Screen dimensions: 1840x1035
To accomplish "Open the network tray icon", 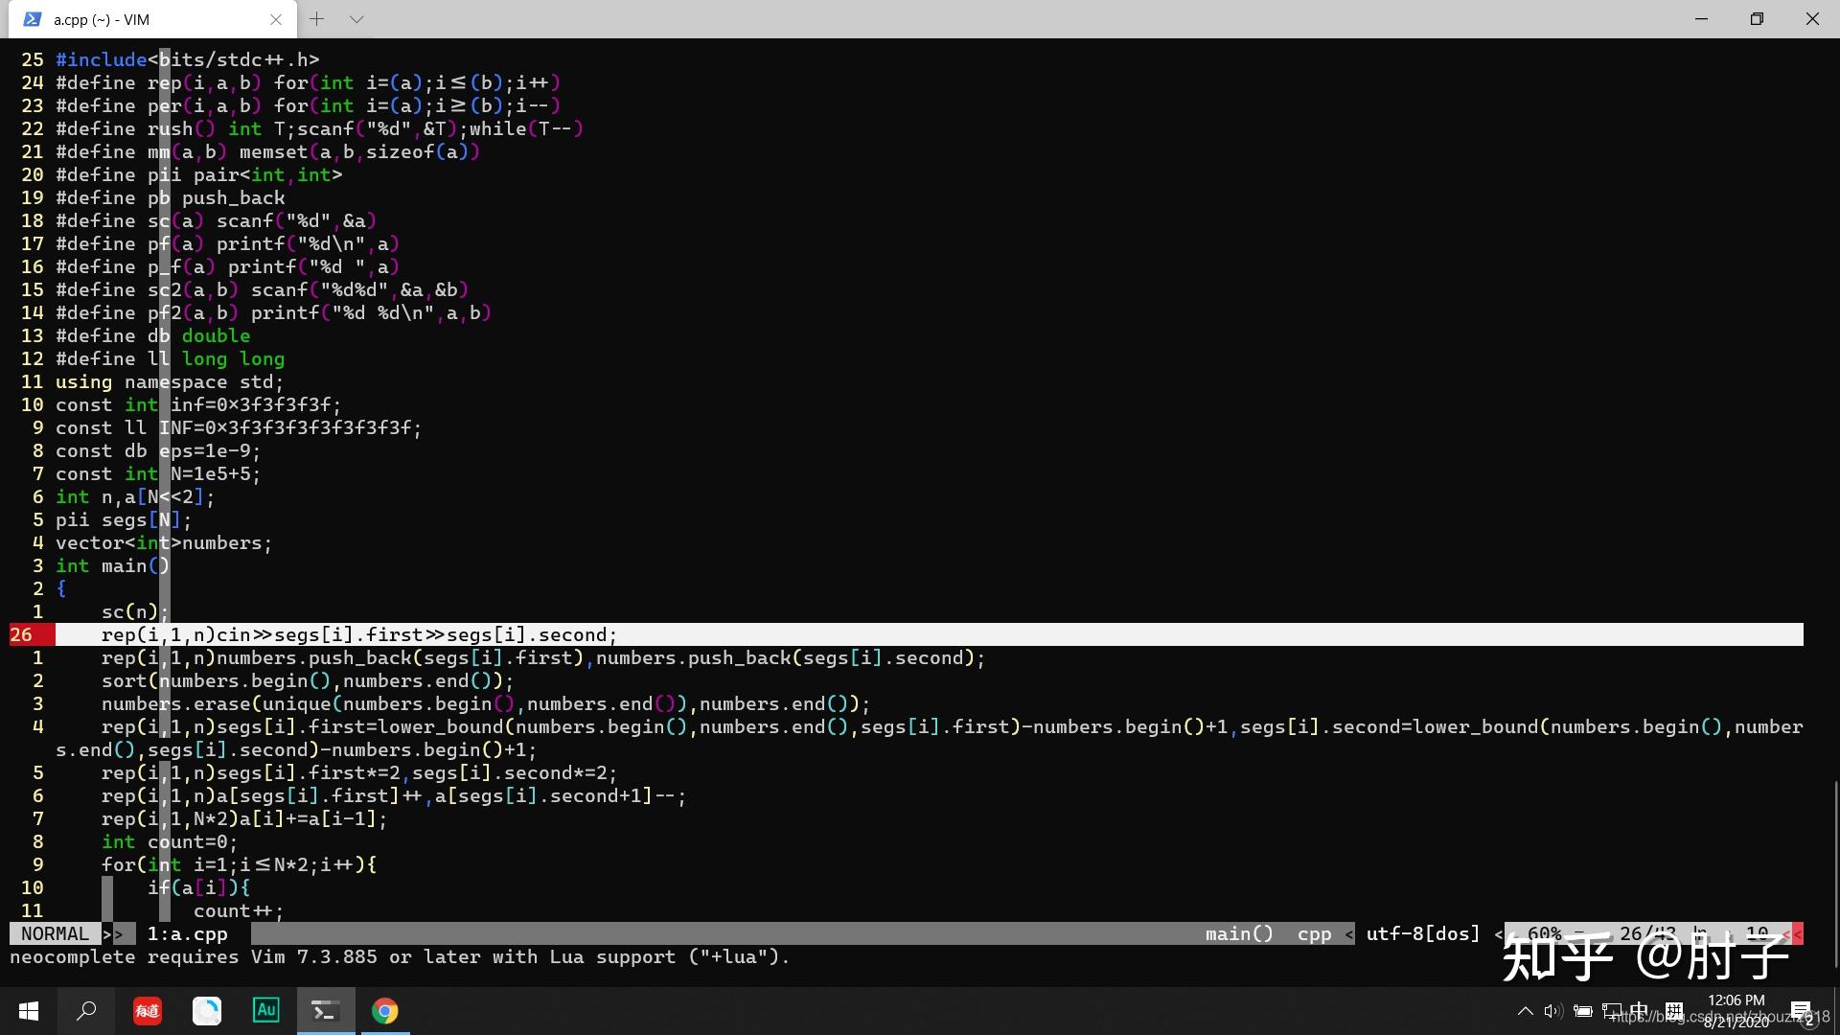I will tap(1612, 1011).
